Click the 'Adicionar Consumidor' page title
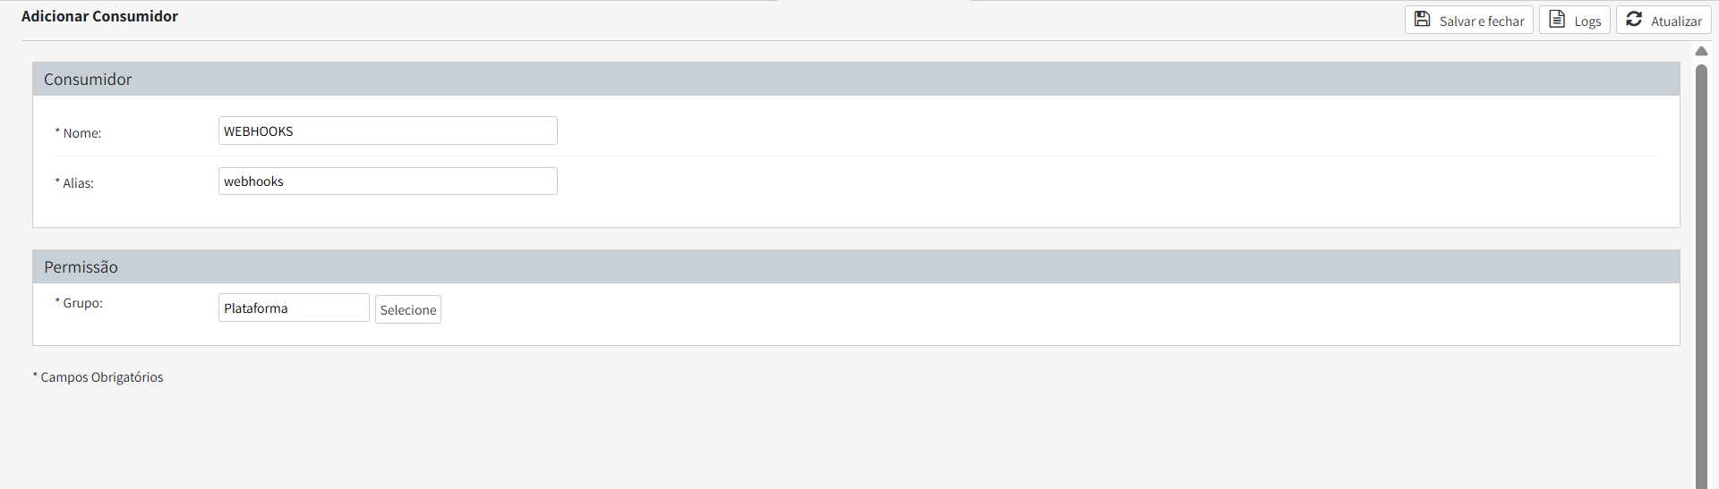 (99, 16)
